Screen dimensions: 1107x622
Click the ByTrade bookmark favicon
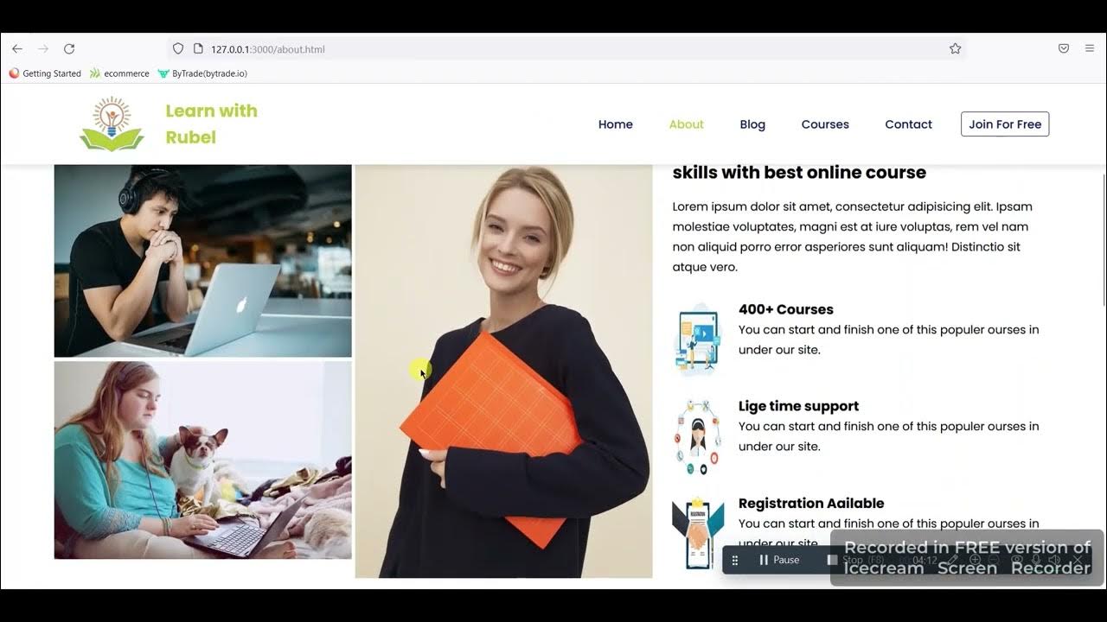click(163, 73)
